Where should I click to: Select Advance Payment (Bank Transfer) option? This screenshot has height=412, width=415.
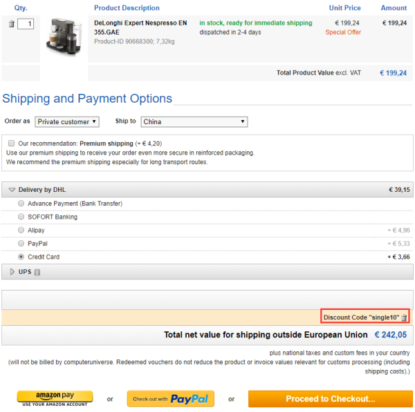21,204
